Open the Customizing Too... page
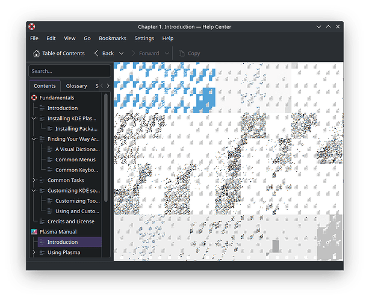 tap(78, 201)
